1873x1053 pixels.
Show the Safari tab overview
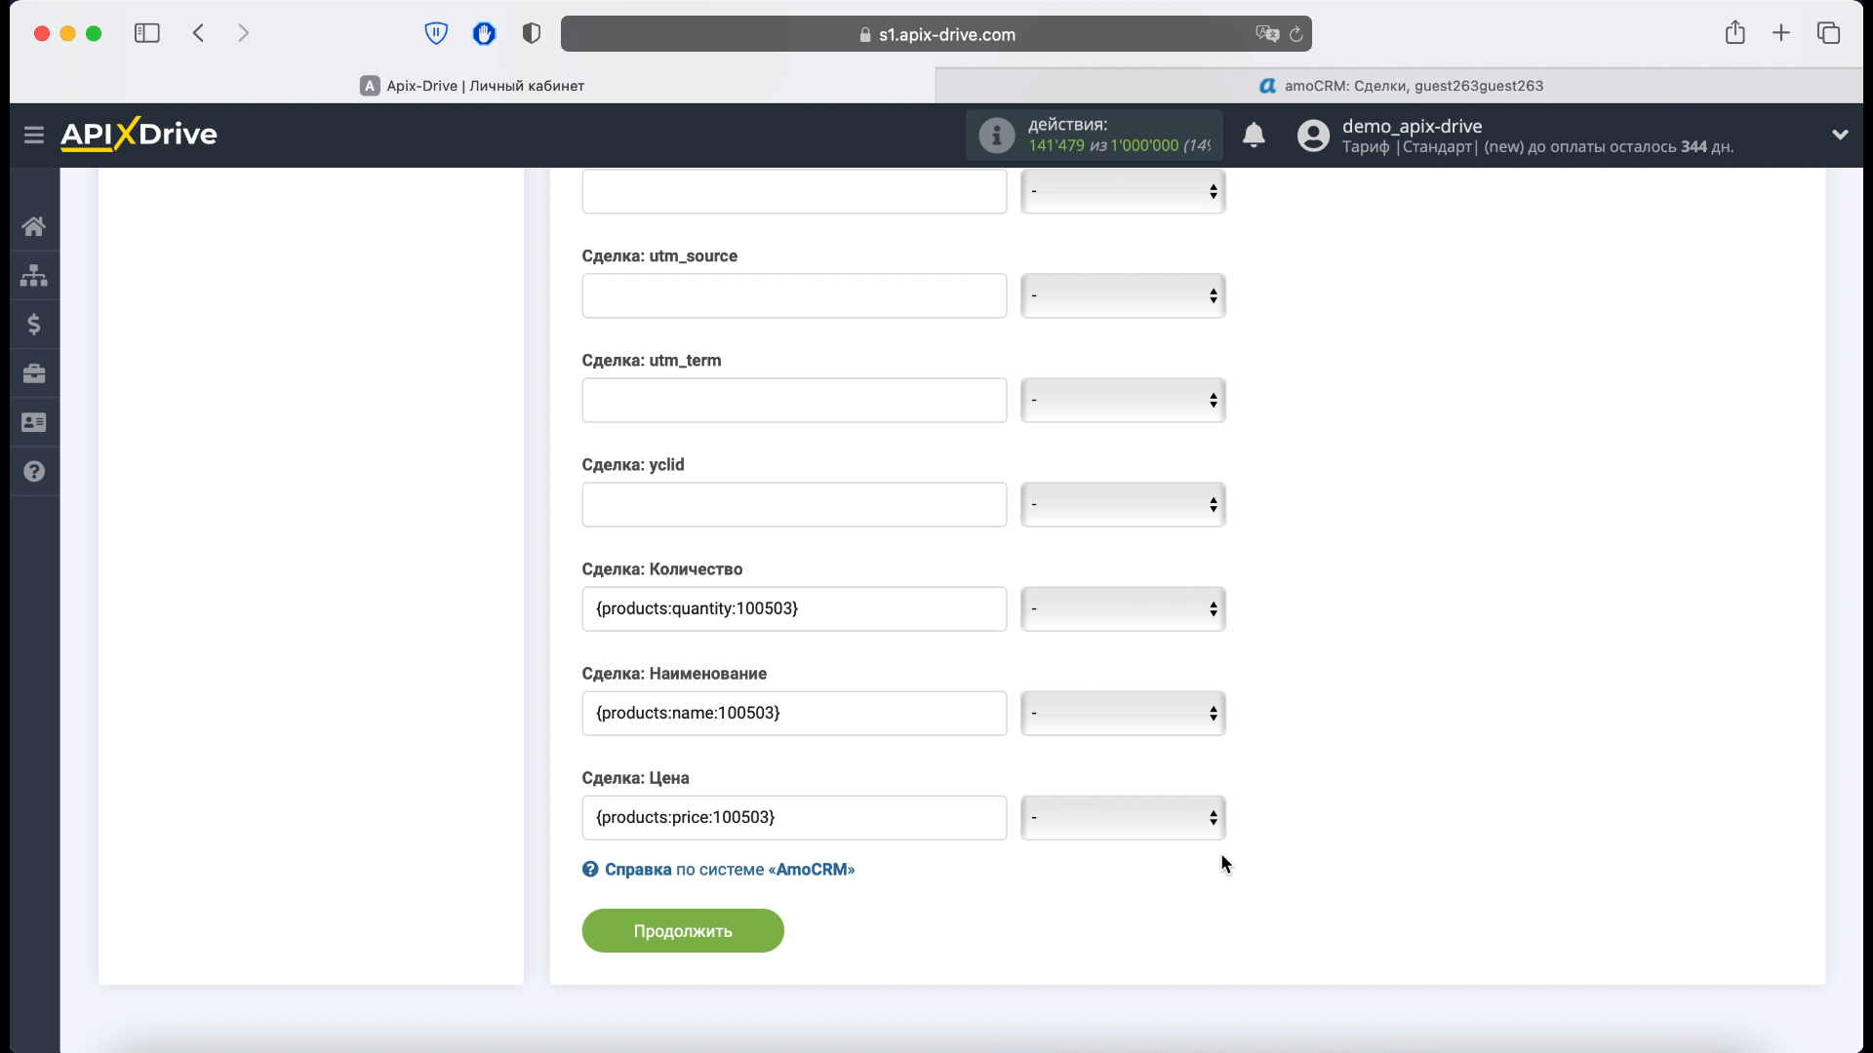[1828, 33]
